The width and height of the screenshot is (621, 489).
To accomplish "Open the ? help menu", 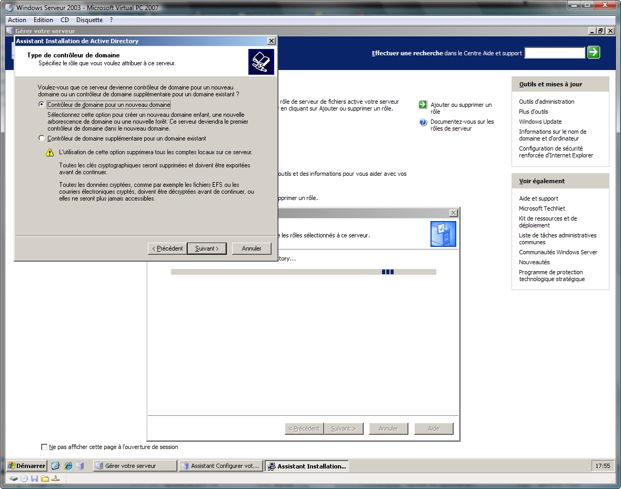I will [111, 20].
